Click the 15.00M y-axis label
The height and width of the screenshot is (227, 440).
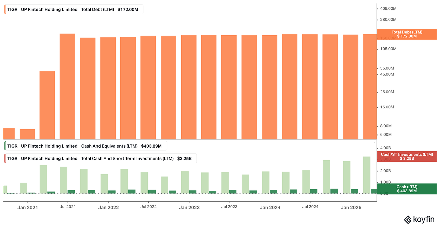tap(387, 107)
